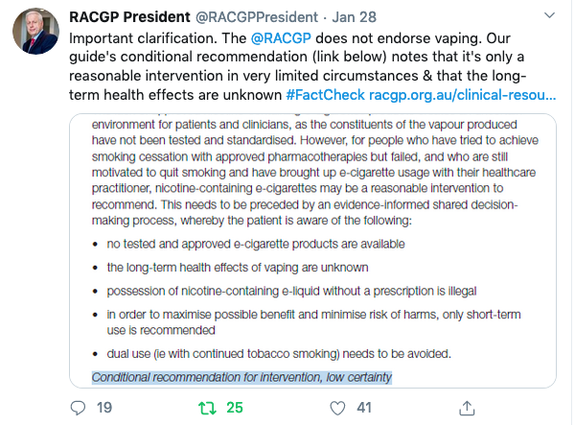Screen dimensions: 575x425
Task: Click the like count 41
Action: [x=364, y=408]
